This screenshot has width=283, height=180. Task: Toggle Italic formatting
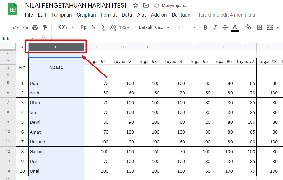pyautogui.click(x=215, y=27)
